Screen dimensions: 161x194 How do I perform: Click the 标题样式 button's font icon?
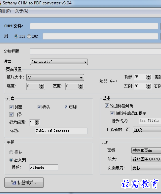[x=14, y=182]
